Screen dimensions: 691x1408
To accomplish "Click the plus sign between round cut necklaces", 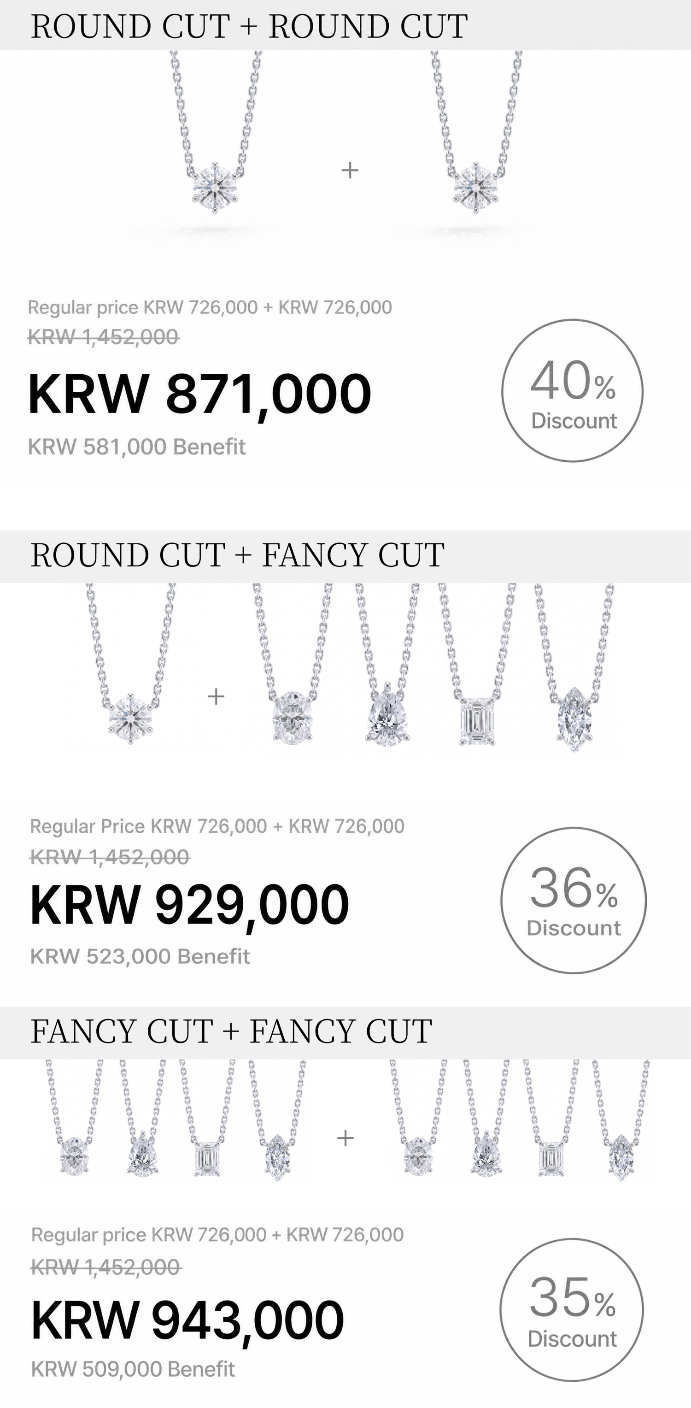I will coord(350,170).
